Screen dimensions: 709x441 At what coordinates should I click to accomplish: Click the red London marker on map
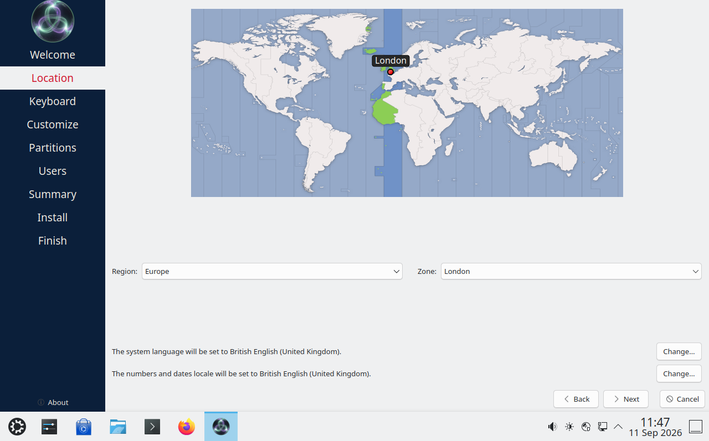click(x=391, y=72)
